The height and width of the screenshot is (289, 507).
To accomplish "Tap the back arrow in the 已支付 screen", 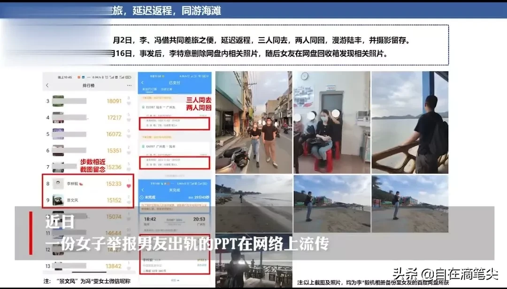I will pos(143,83).
